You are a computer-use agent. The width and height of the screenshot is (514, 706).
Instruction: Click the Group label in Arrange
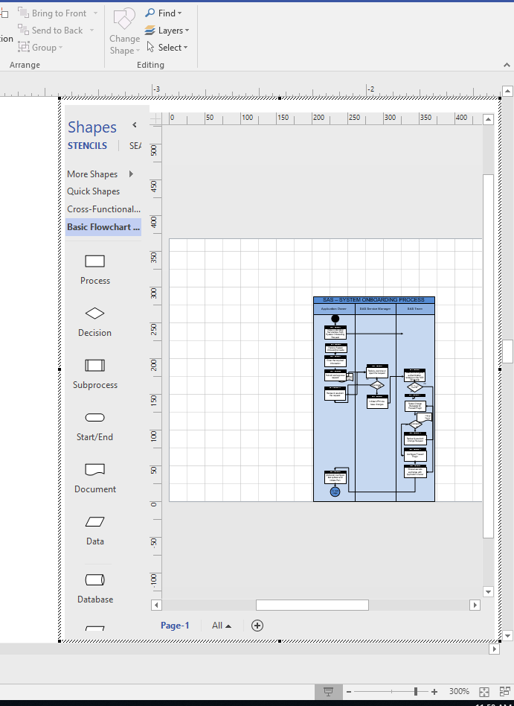click(x=44, y=47)
